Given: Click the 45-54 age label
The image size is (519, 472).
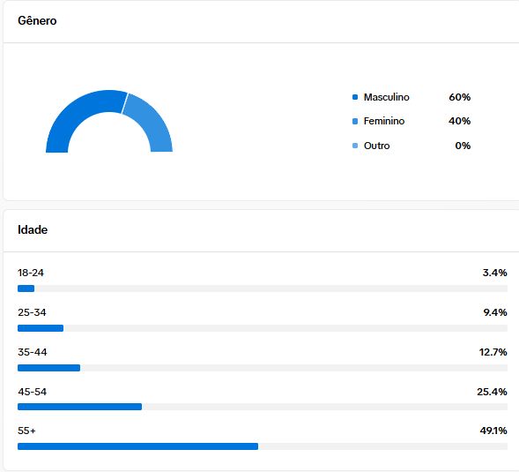Looking at the screenshot, I should click(32, 392).
